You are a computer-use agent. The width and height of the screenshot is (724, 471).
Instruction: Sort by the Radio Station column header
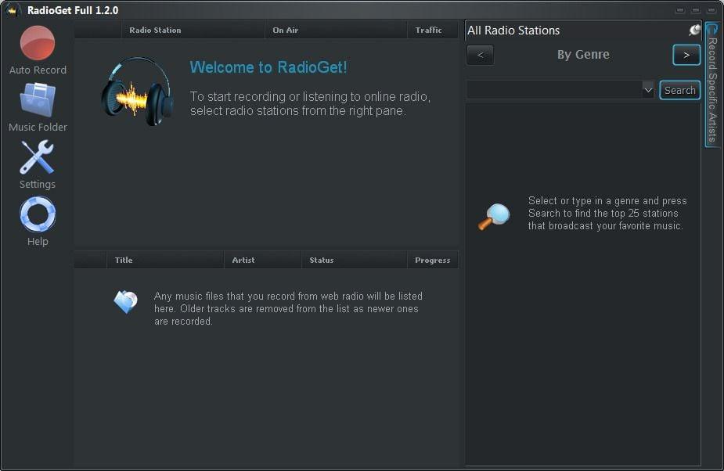point(155,30)
